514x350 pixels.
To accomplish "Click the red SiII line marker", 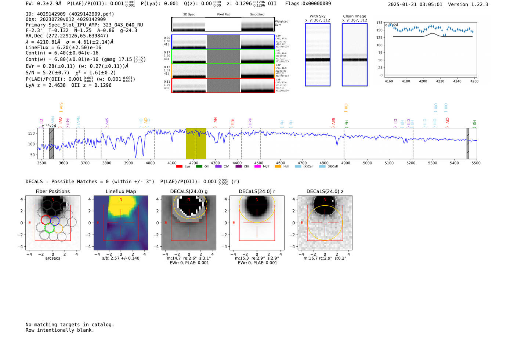I will 232,123.
